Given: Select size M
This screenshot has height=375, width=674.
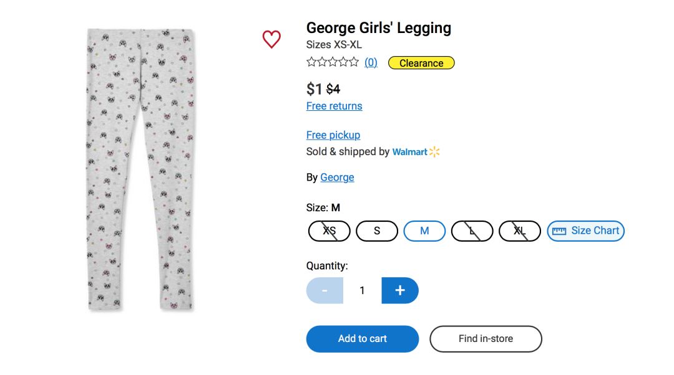Looking at the screenshot, I should (x=424, y=231).
